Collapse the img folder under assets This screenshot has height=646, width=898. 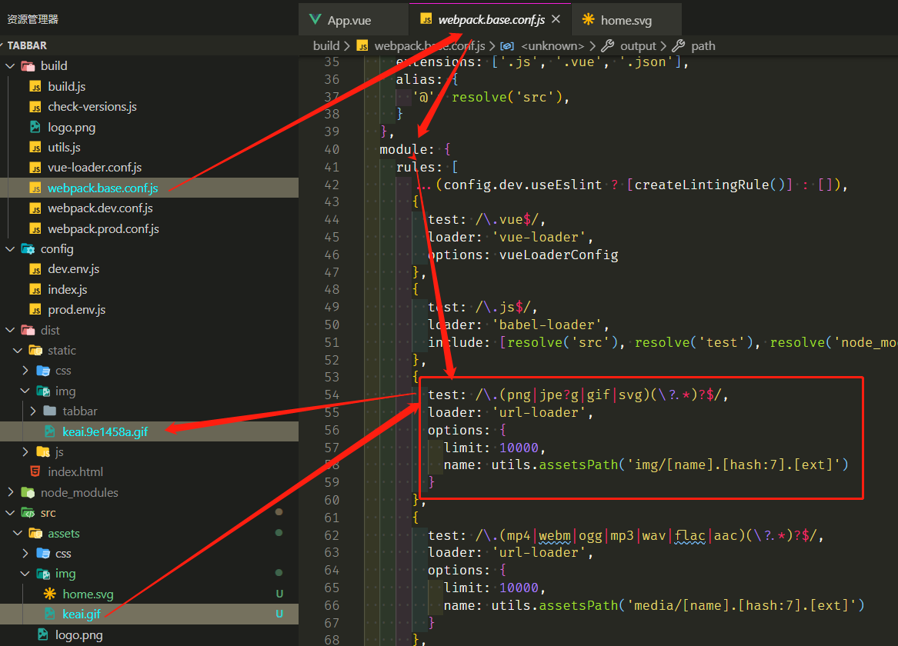click(x=25, y=574)
